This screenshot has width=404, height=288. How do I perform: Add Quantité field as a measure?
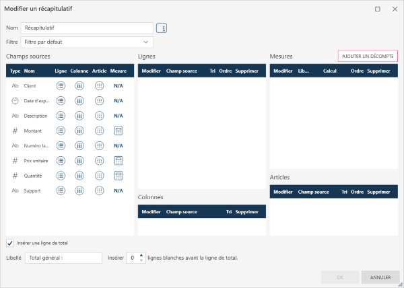[118, 176]
